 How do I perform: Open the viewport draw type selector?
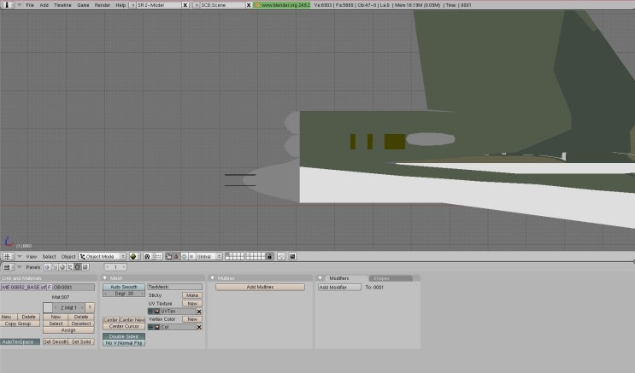[134, 256]
